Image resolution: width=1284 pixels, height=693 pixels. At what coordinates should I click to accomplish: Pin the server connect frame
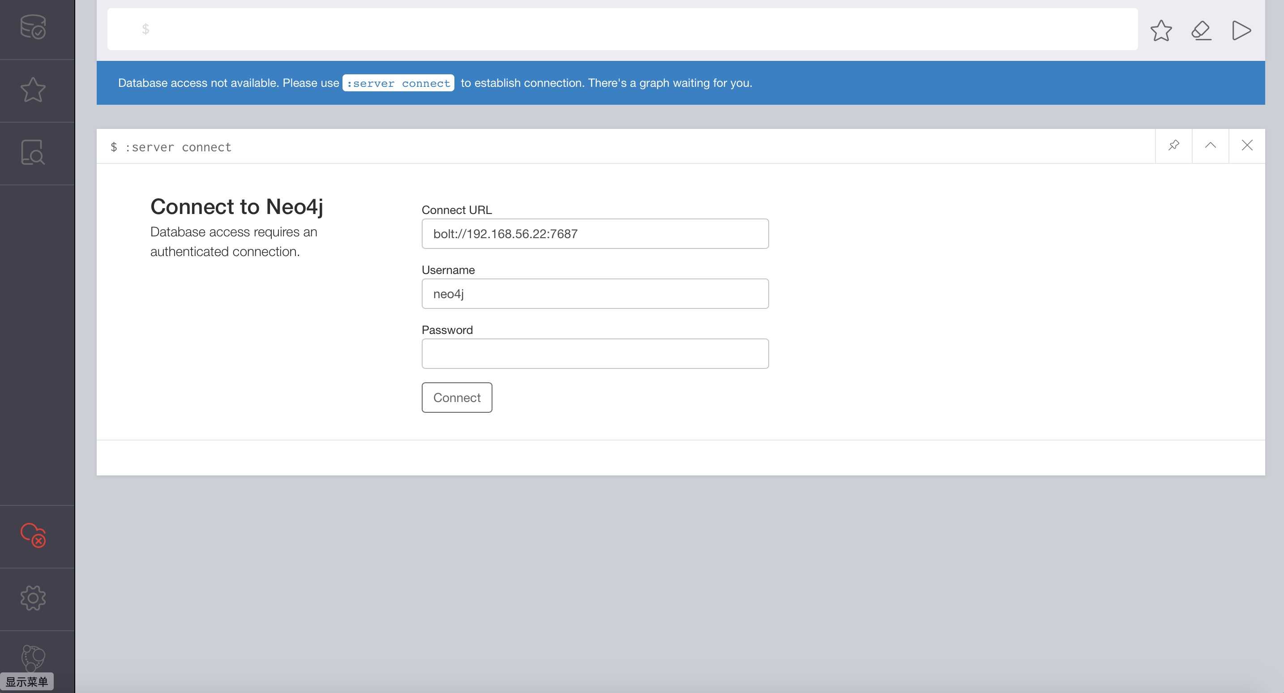point(1174,145)
